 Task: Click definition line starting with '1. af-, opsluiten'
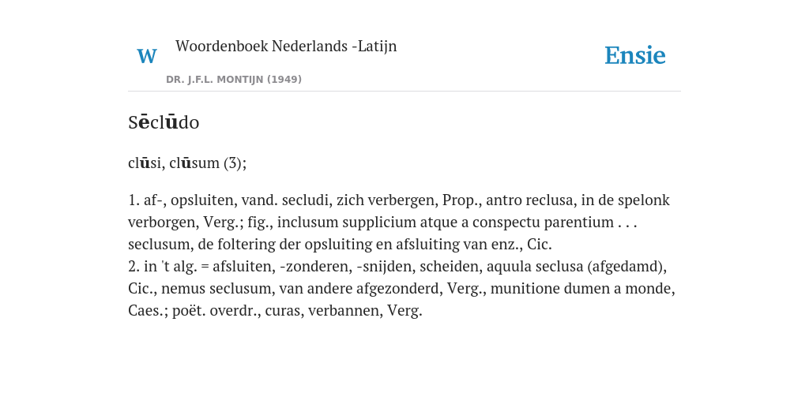[x=399, y=200]
